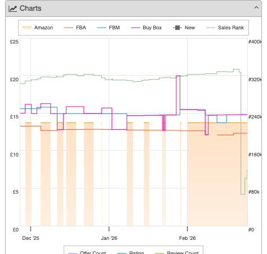This screenshot has height=254, width=267.
Task: Click the £20 price axis label
Action: pyautogui.click(x=15, y=80)
